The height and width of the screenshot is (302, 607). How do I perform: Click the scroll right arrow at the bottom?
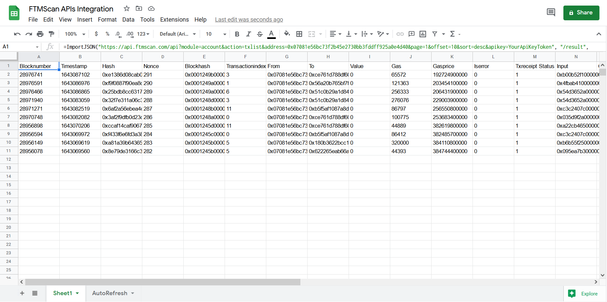click(x=596, y=282)
